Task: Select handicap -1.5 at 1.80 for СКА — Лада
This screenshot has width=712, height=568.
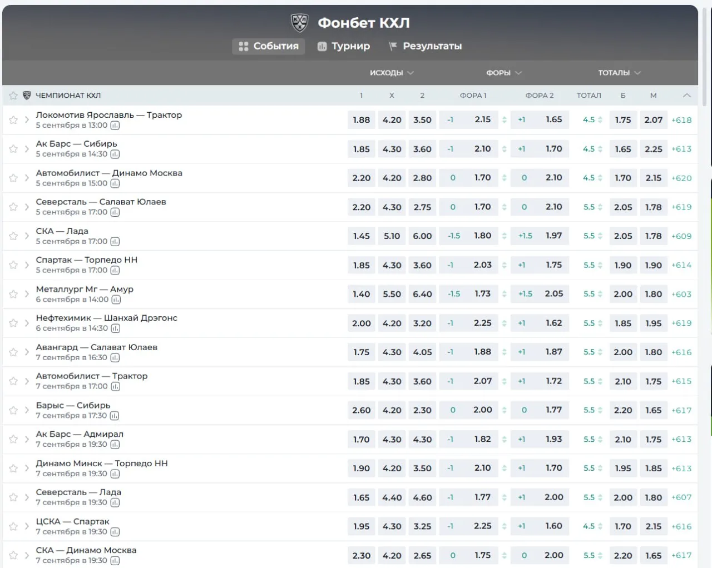Action: click(x=468, y=236)
